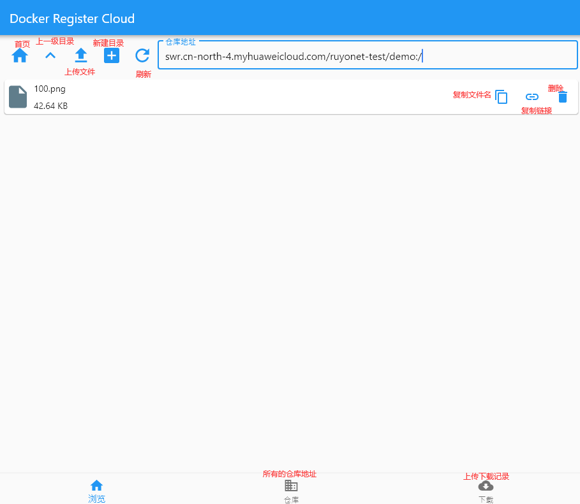Viewport: 580px width, 504px height.
Task: Click the document icon beside 100.png
Action: click(18, 97)
